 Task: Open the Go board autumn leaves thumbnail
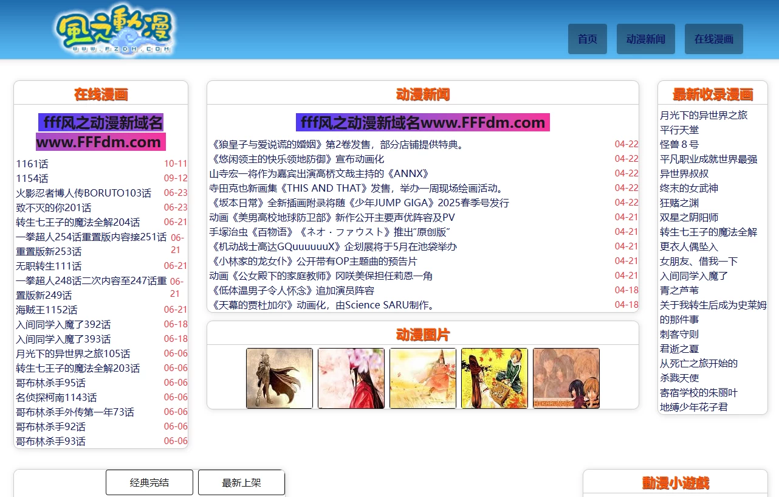[x=495, y=378]
